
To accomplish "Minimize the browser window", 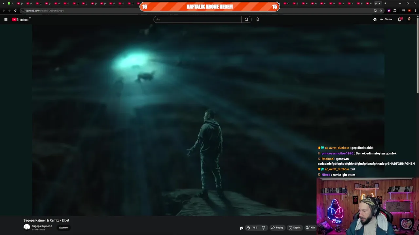I will coord(400,3).
